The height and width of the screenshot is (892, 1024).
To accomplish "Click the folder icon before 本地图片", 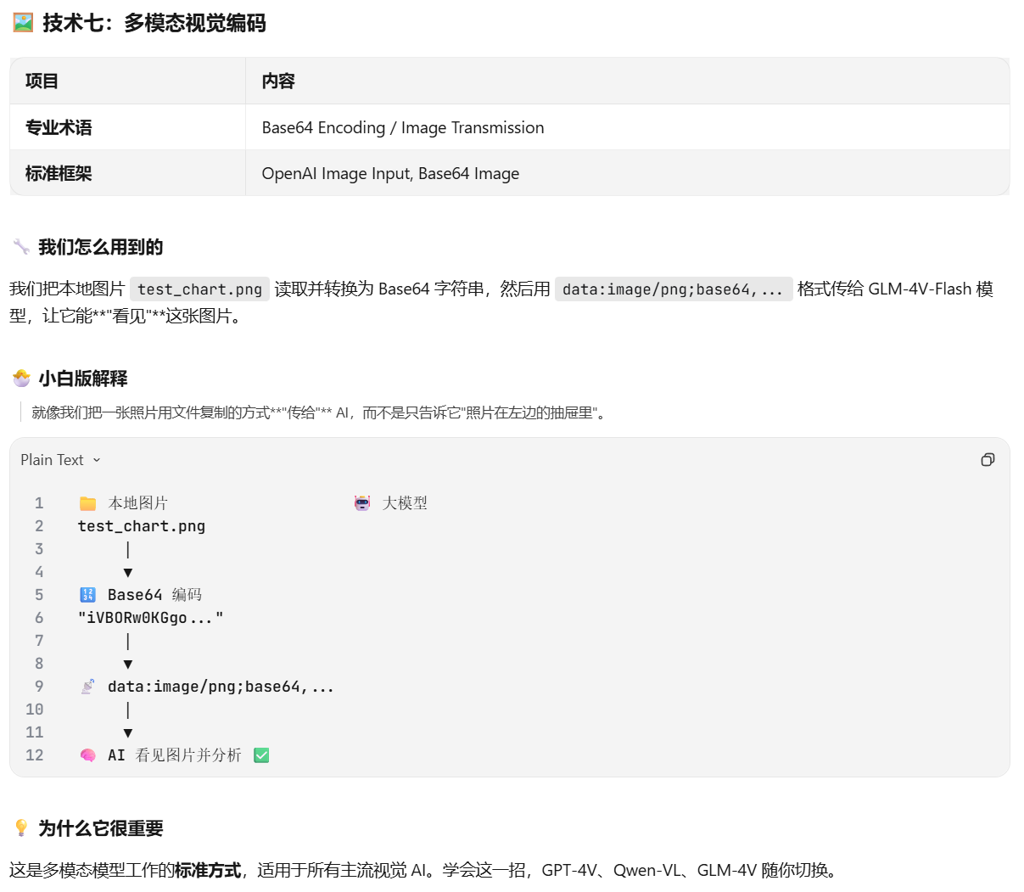I will click(x=88, y=503).
